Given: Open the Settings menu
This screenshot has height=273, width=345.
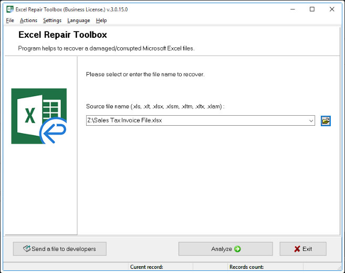Looking at the screenshot, I should (52, 21).
